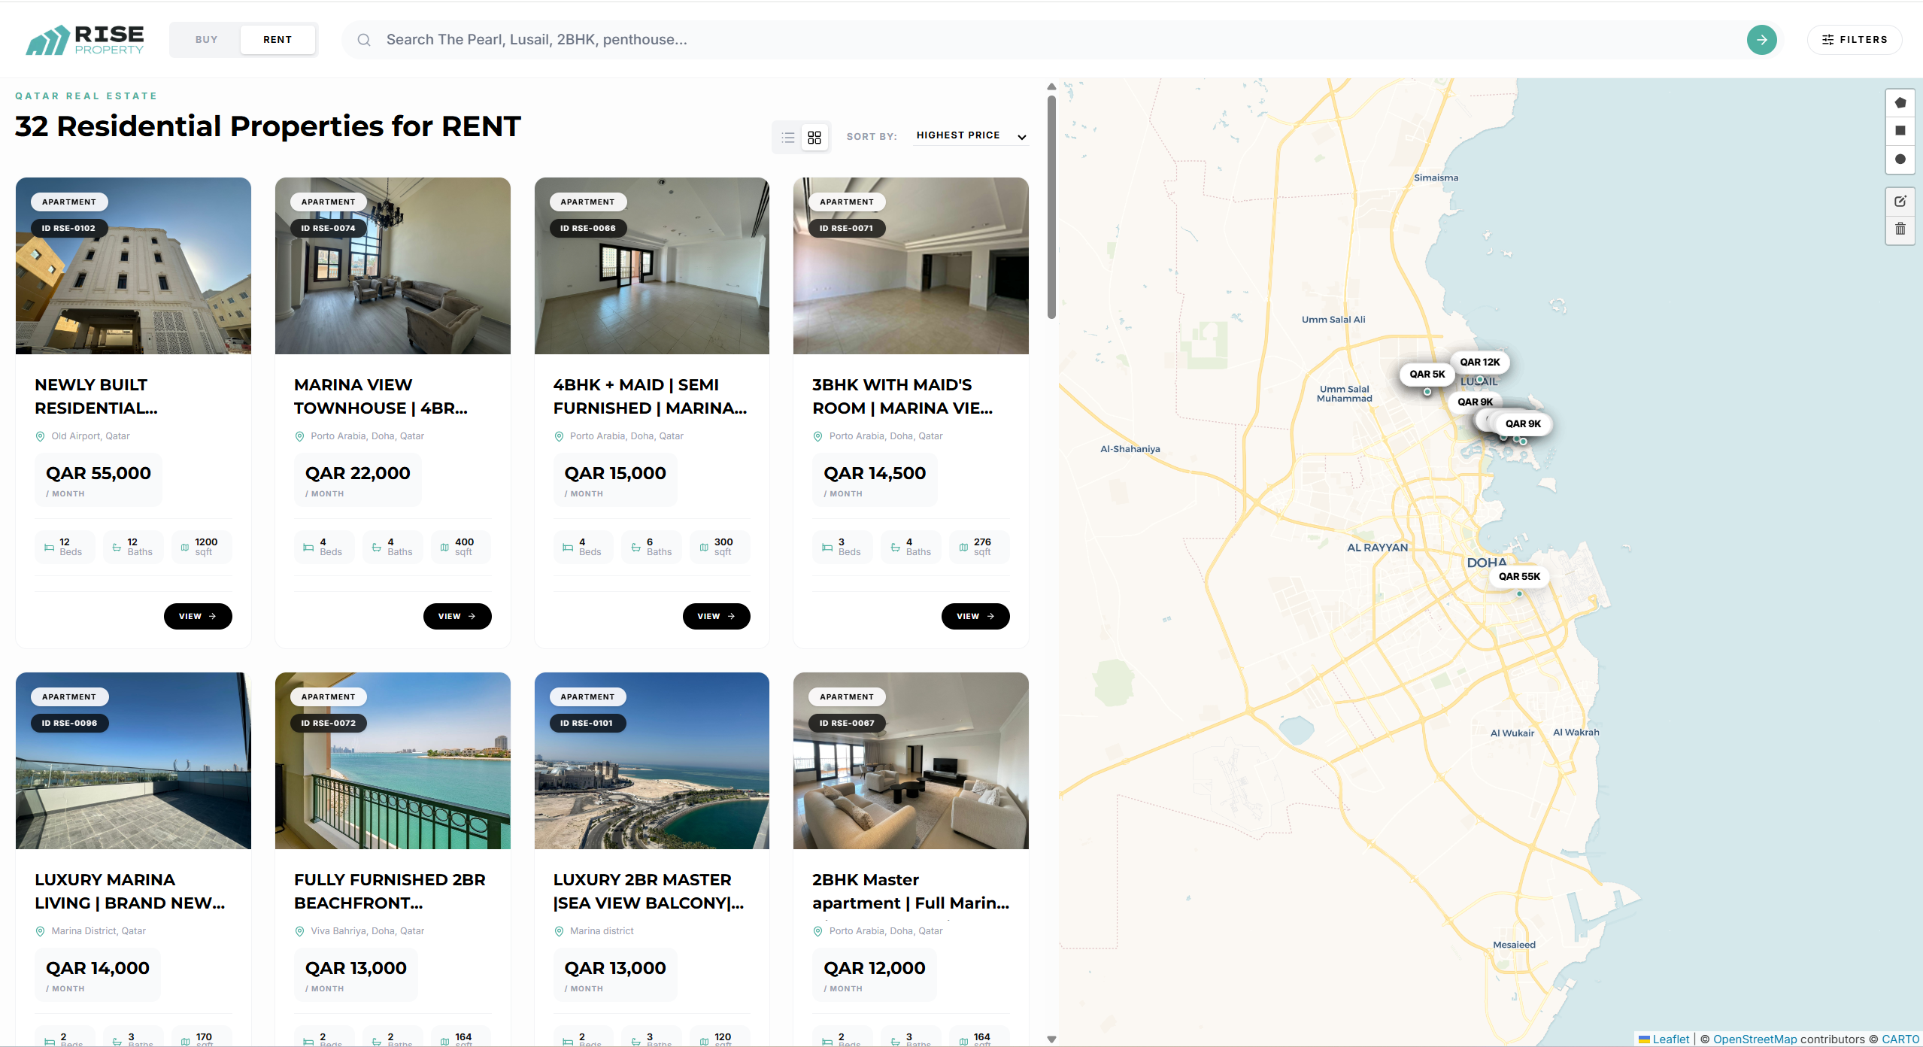Click area icon showing 276 sqft
The image size is (1923, 1047).
tap(963, 548)
